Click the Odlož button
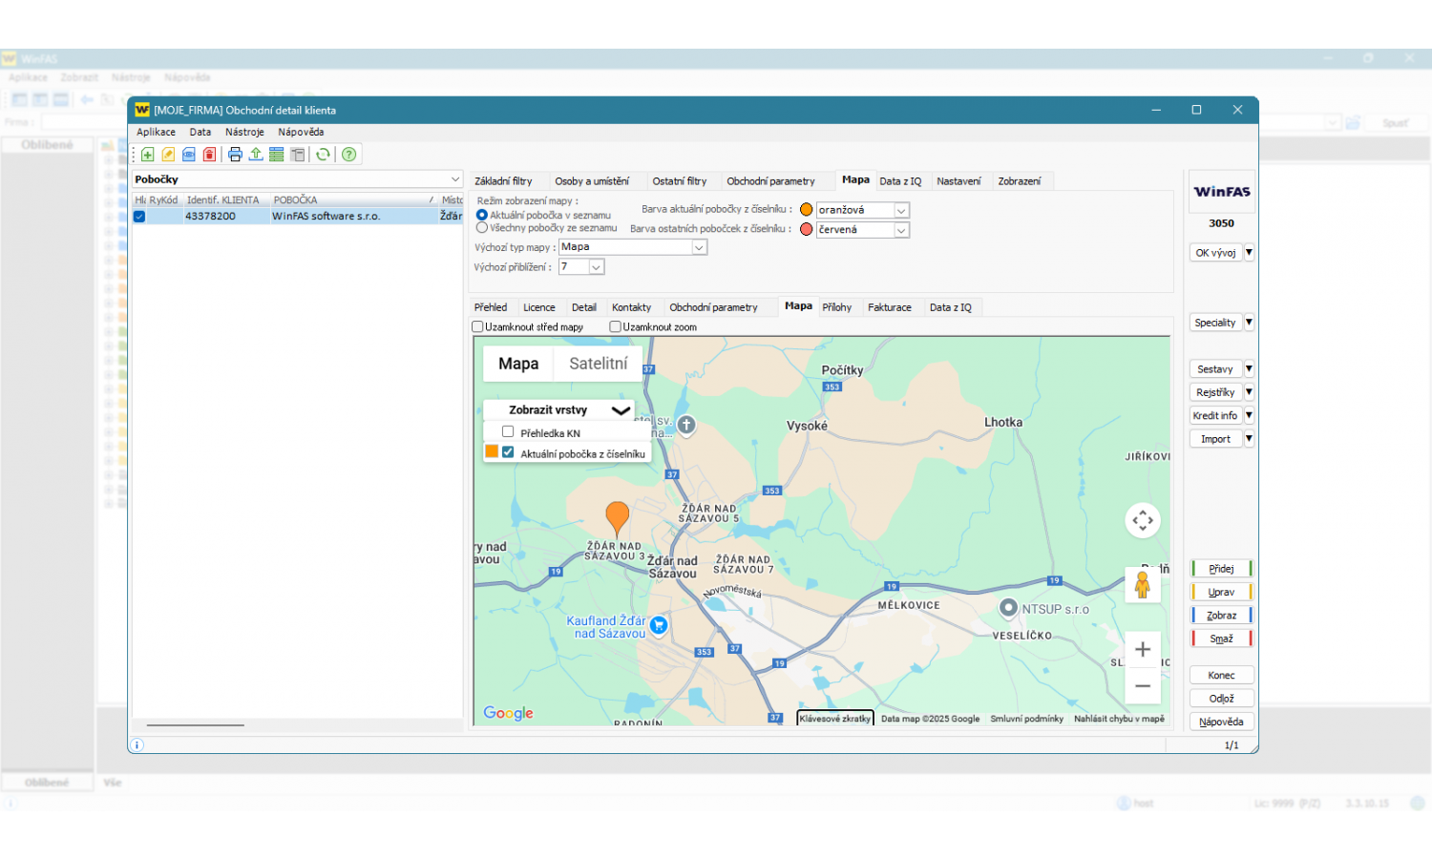The image size is (1432, 859). click(x=1222, y=699)
